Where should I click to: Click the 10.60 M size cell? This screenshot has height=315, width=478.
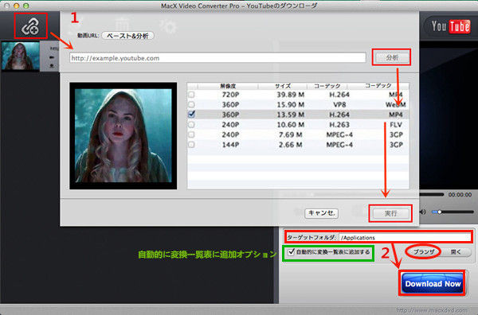point(291,125)
